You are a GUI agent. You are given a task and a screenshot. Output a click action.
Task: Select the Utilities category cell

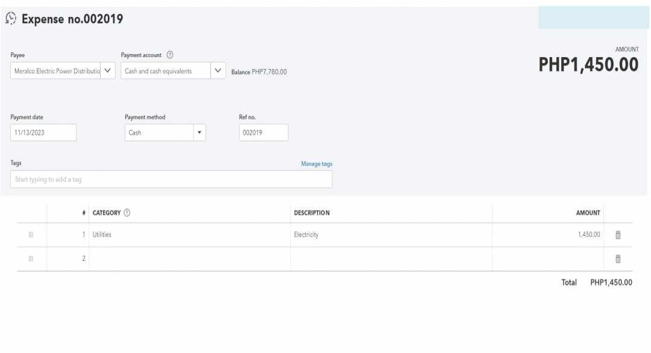[x=189, y=235]
